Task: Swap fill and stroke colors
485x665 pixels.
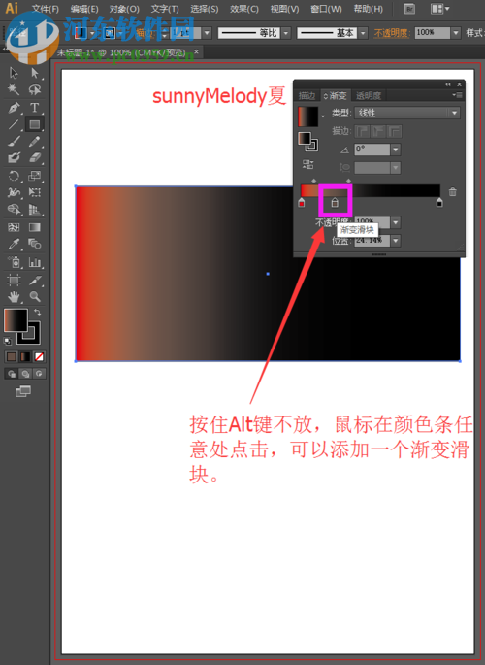Action: point(37,313)
